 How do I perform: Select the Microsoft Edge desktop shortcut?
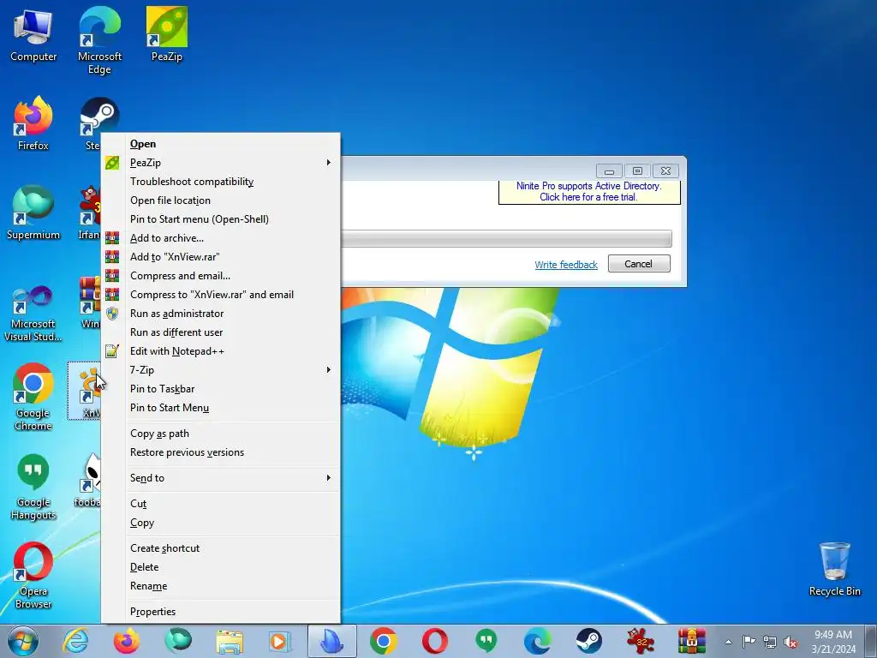99,41
